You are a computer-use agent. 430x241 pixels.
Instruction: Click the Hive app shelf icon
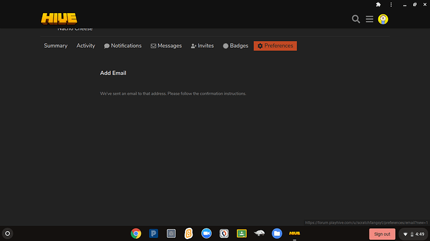pos(295,234)
